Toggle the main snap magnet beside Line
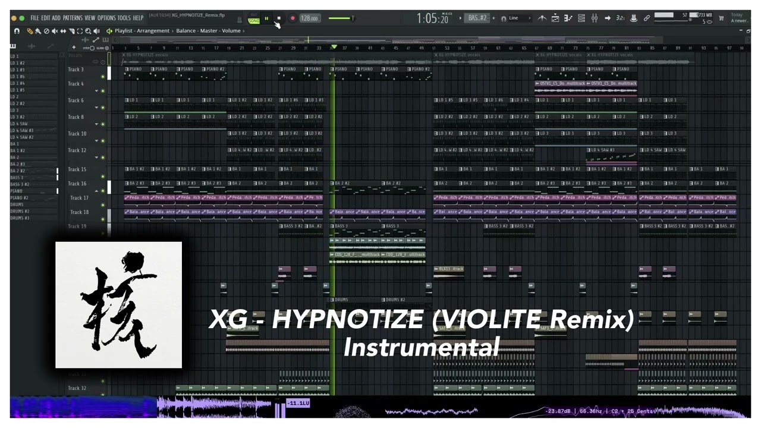The image size is (761, 428). (x=503, y=18)
